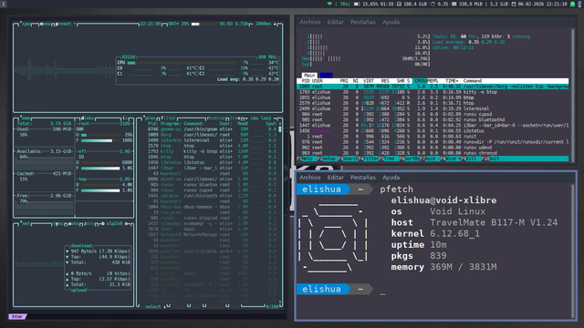584x328 pixels.
Task: Change the 'cpu lazy' sort order in btop
Action: point(261,118)
